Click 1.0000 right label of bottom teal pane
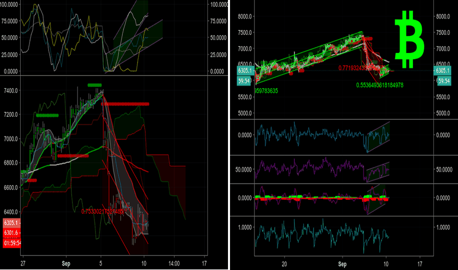Viewport: 458px width, 270px height. point(443,227)
